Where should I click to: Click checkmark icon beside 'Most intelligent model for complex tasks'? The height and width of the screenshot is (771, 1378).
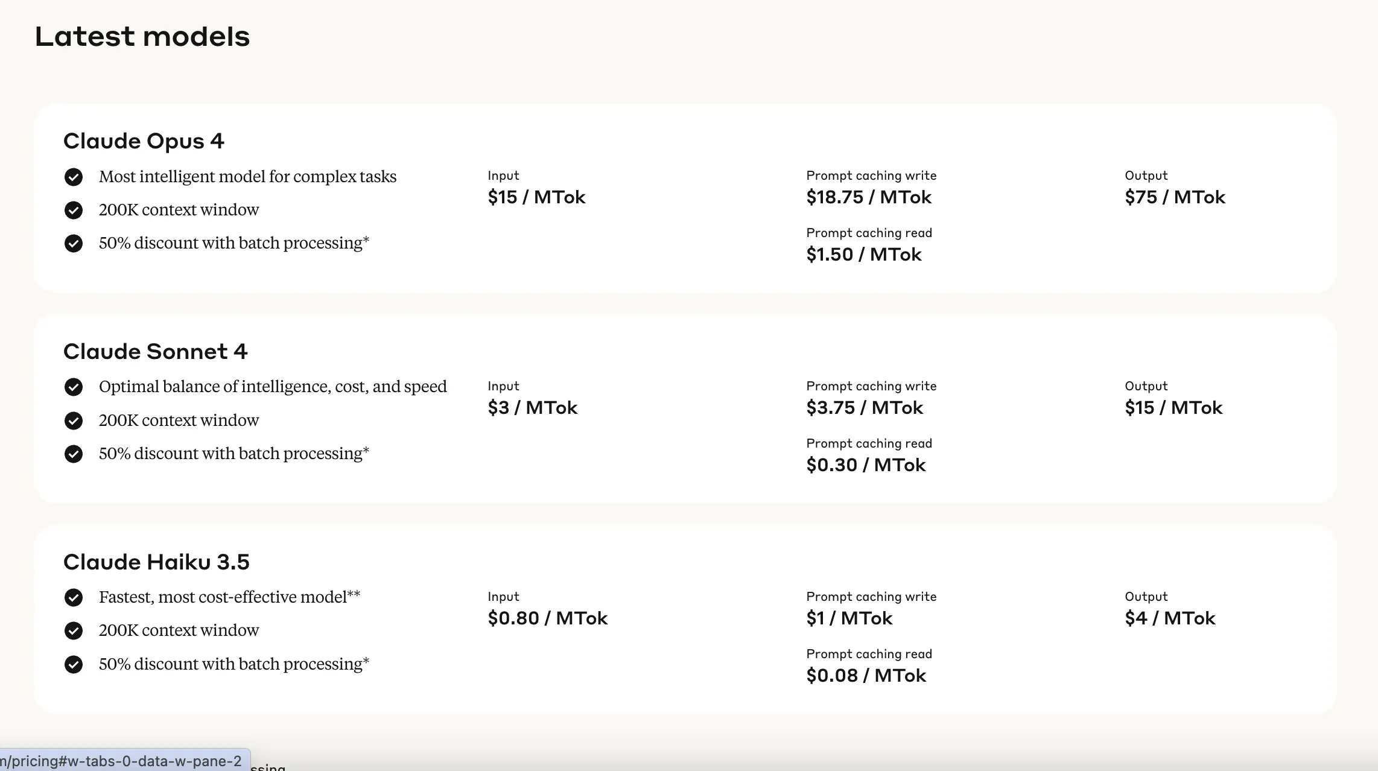coord(74,177)
